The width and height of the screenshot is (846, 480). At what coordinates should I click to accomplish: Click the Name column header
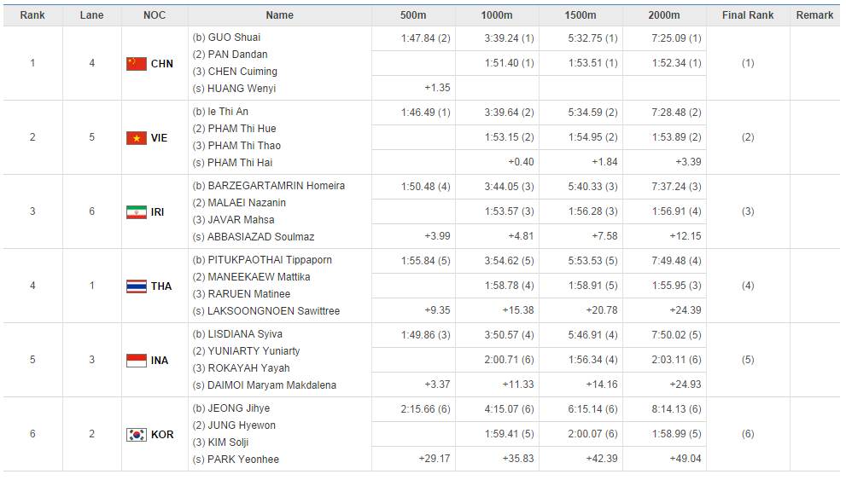point(279,15)
